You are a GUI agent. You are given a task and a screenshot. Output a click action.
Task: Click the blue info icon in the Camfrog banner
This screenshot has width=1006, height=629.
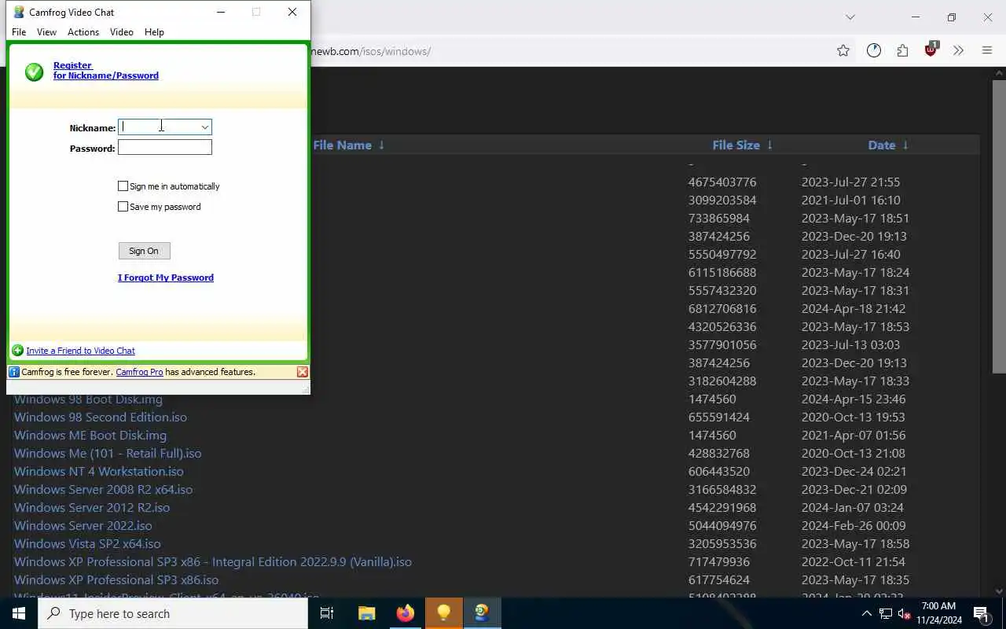pyautogui.click(x=14, y=372)
